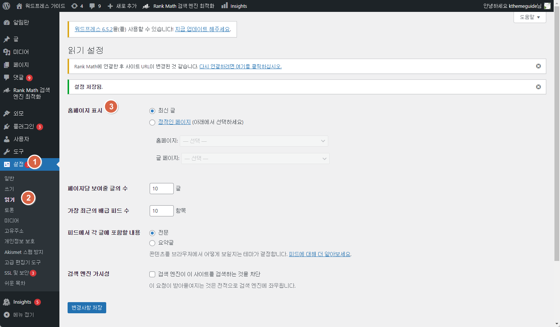The image size is (560, 327).
Task: Open 토론 settings submenu
Action: pos(9,210)
